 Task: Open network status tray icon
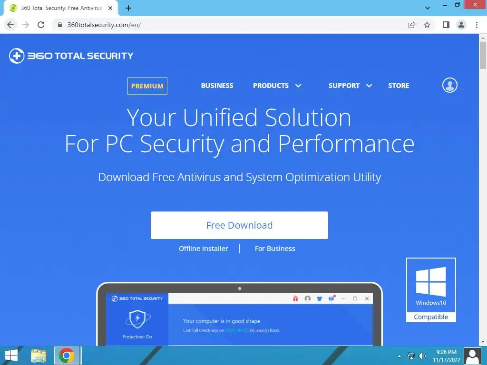pyautogui.click(x=410, y=356)
